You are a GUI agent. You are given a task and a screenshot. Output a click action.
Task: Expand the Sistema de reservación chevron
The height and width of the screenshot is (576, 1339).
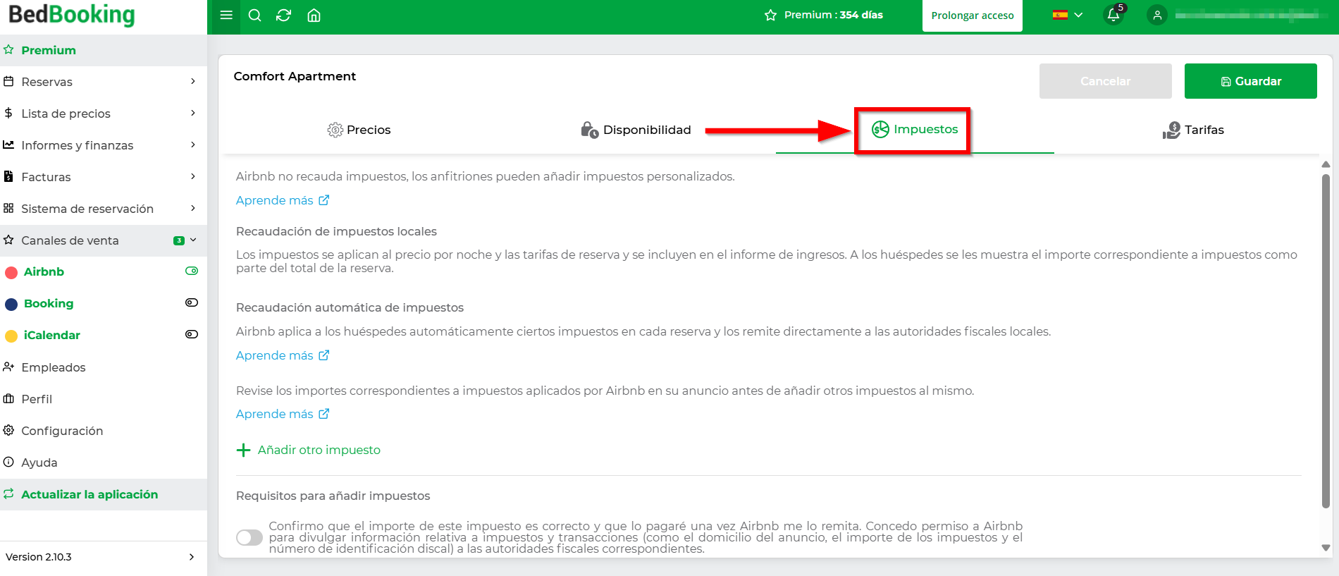pyautogui.click(x=193, y=208)
